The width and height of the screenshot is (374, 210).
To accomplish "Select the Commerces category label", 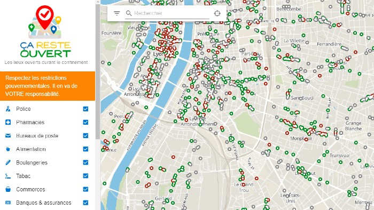I will (30, 189).
